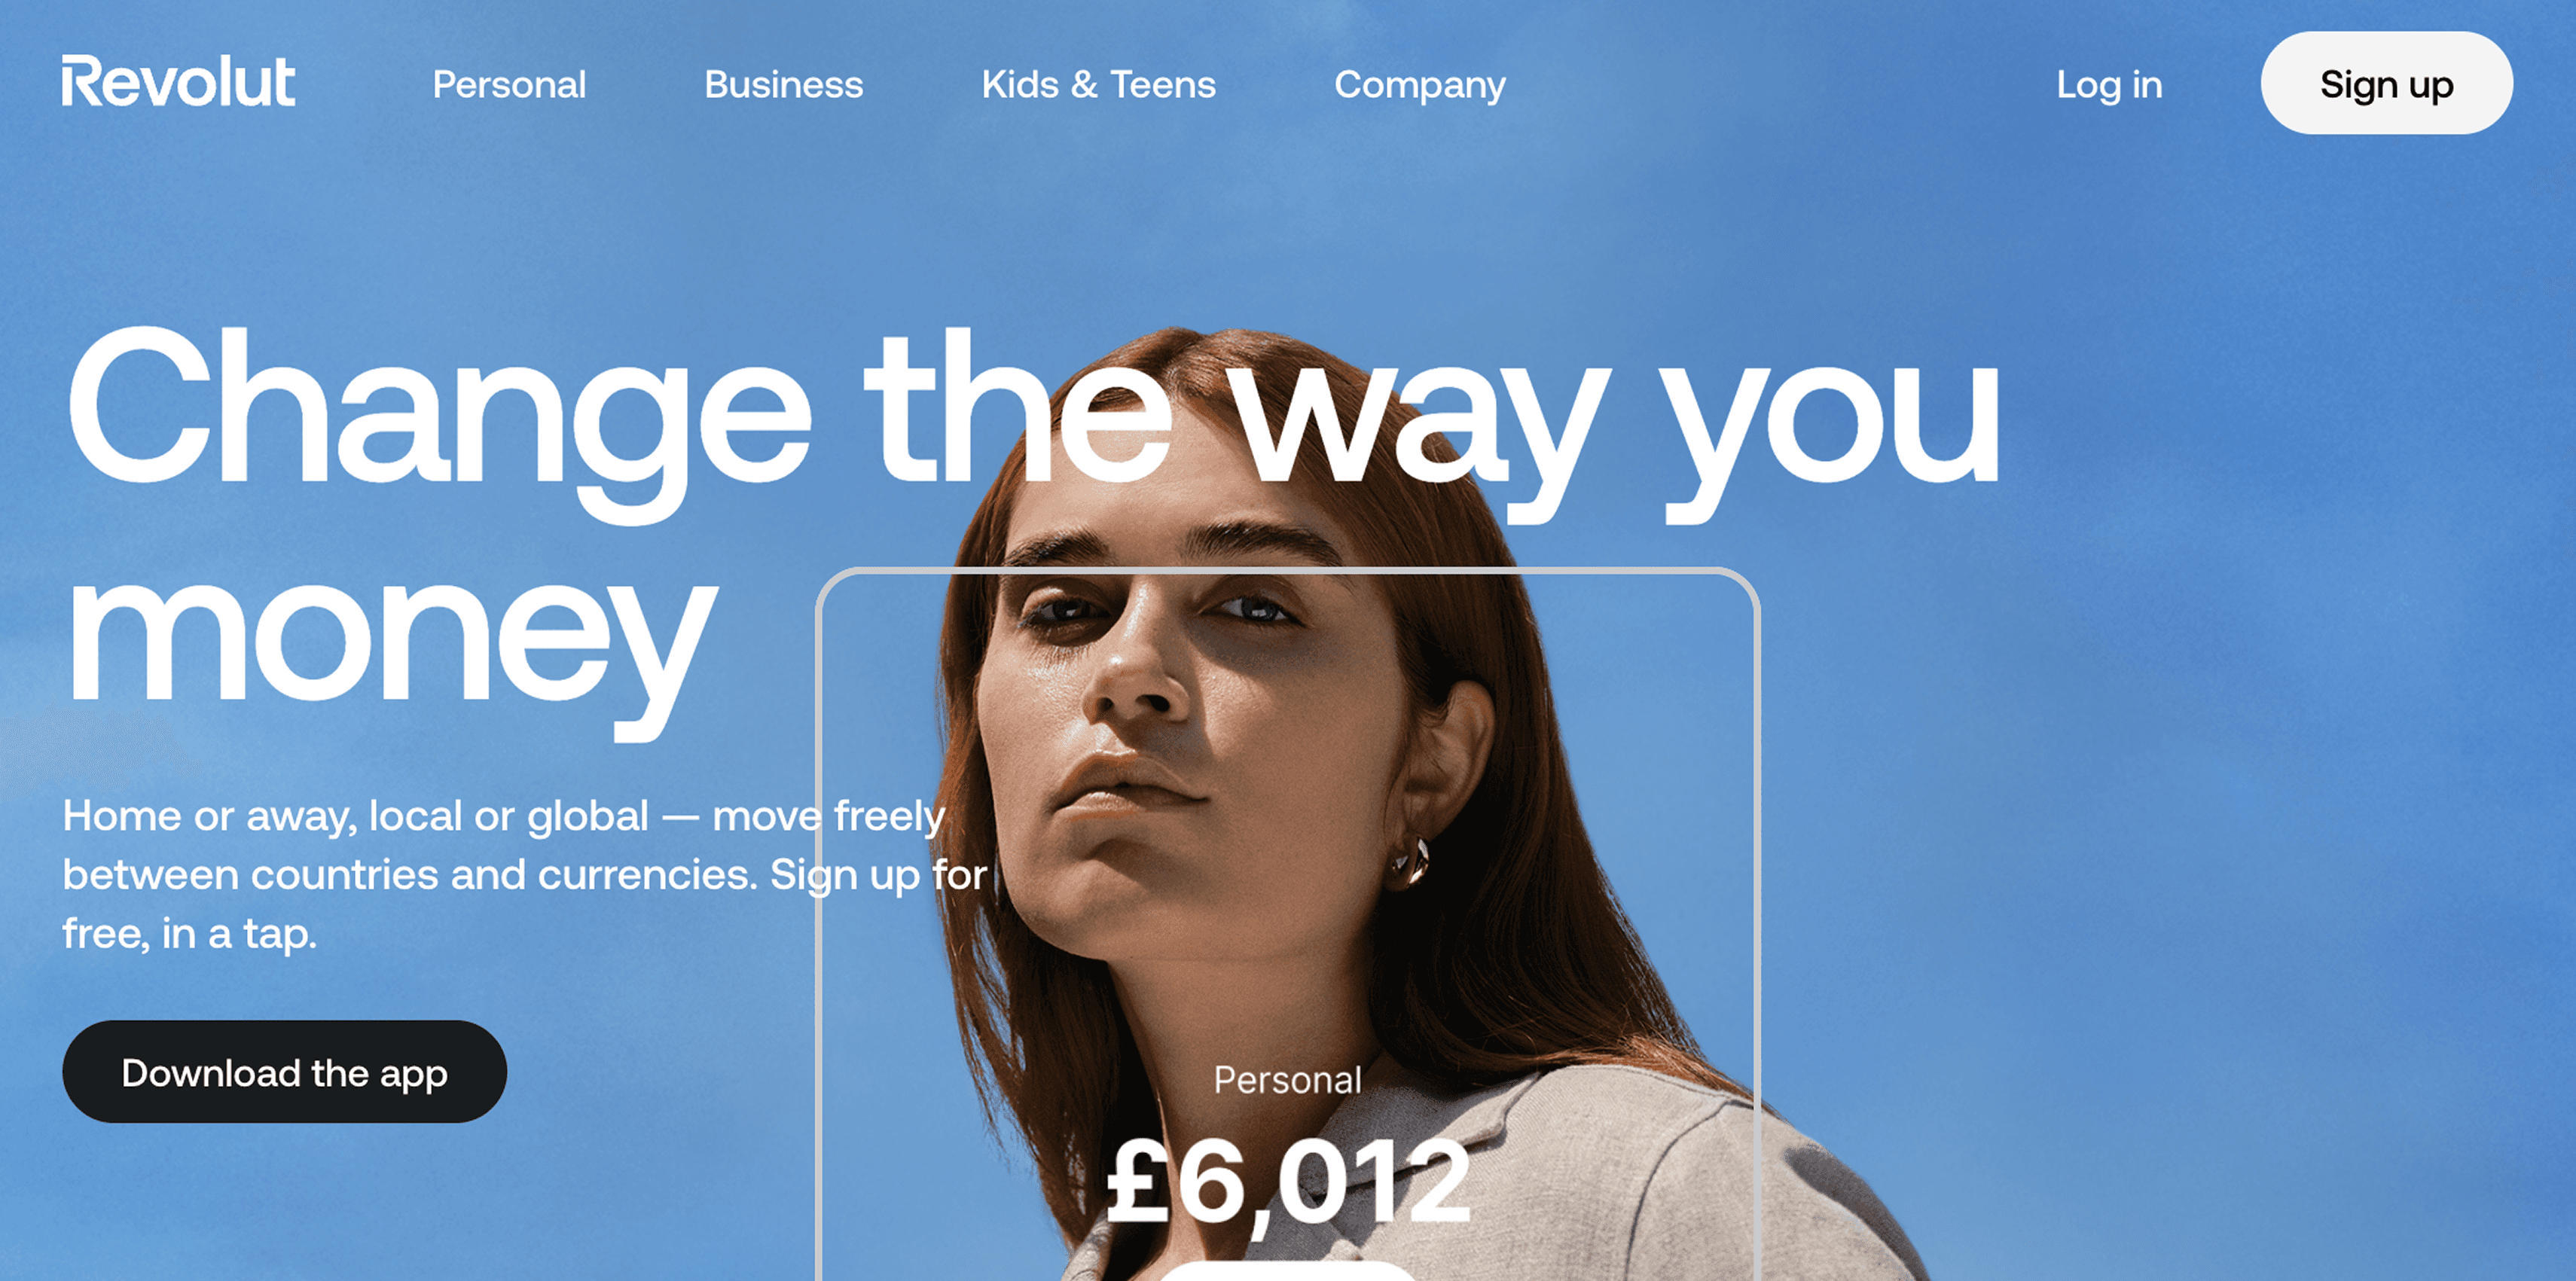Click the Sign up button
Image resolution: width=2576 pixels, height=1281 pixels.
point(2386,83)
